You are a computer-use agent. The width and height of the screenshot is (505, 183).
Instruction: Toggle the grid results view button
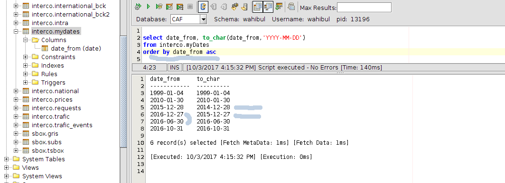pyautogui.click(x=257, y=7)
